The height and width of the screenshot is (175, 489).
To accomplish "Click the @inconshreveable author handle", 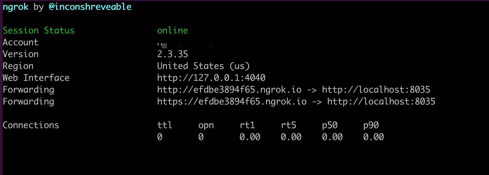I will (x=90, y=7).
